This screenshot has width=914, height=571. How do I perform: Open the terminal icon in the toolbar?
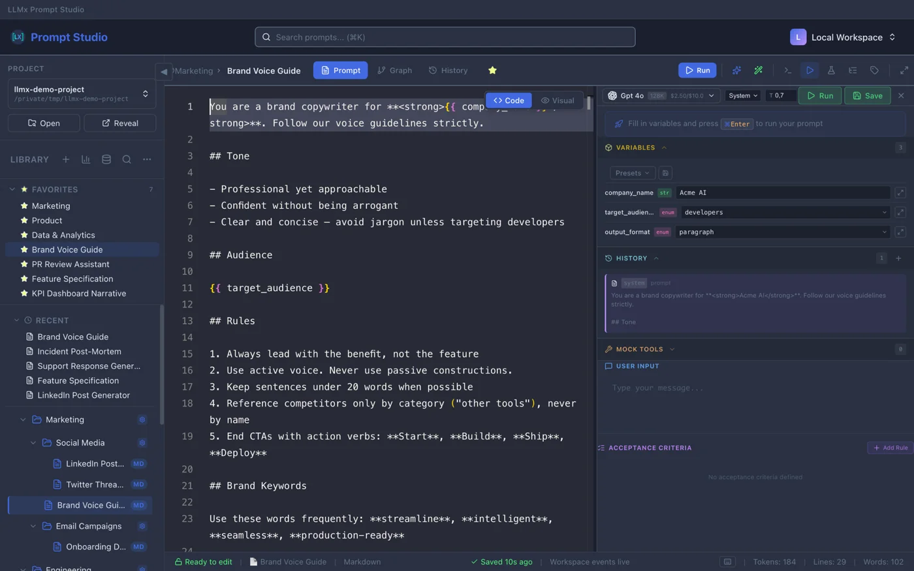pyautogui.click(x=787, y=70)
